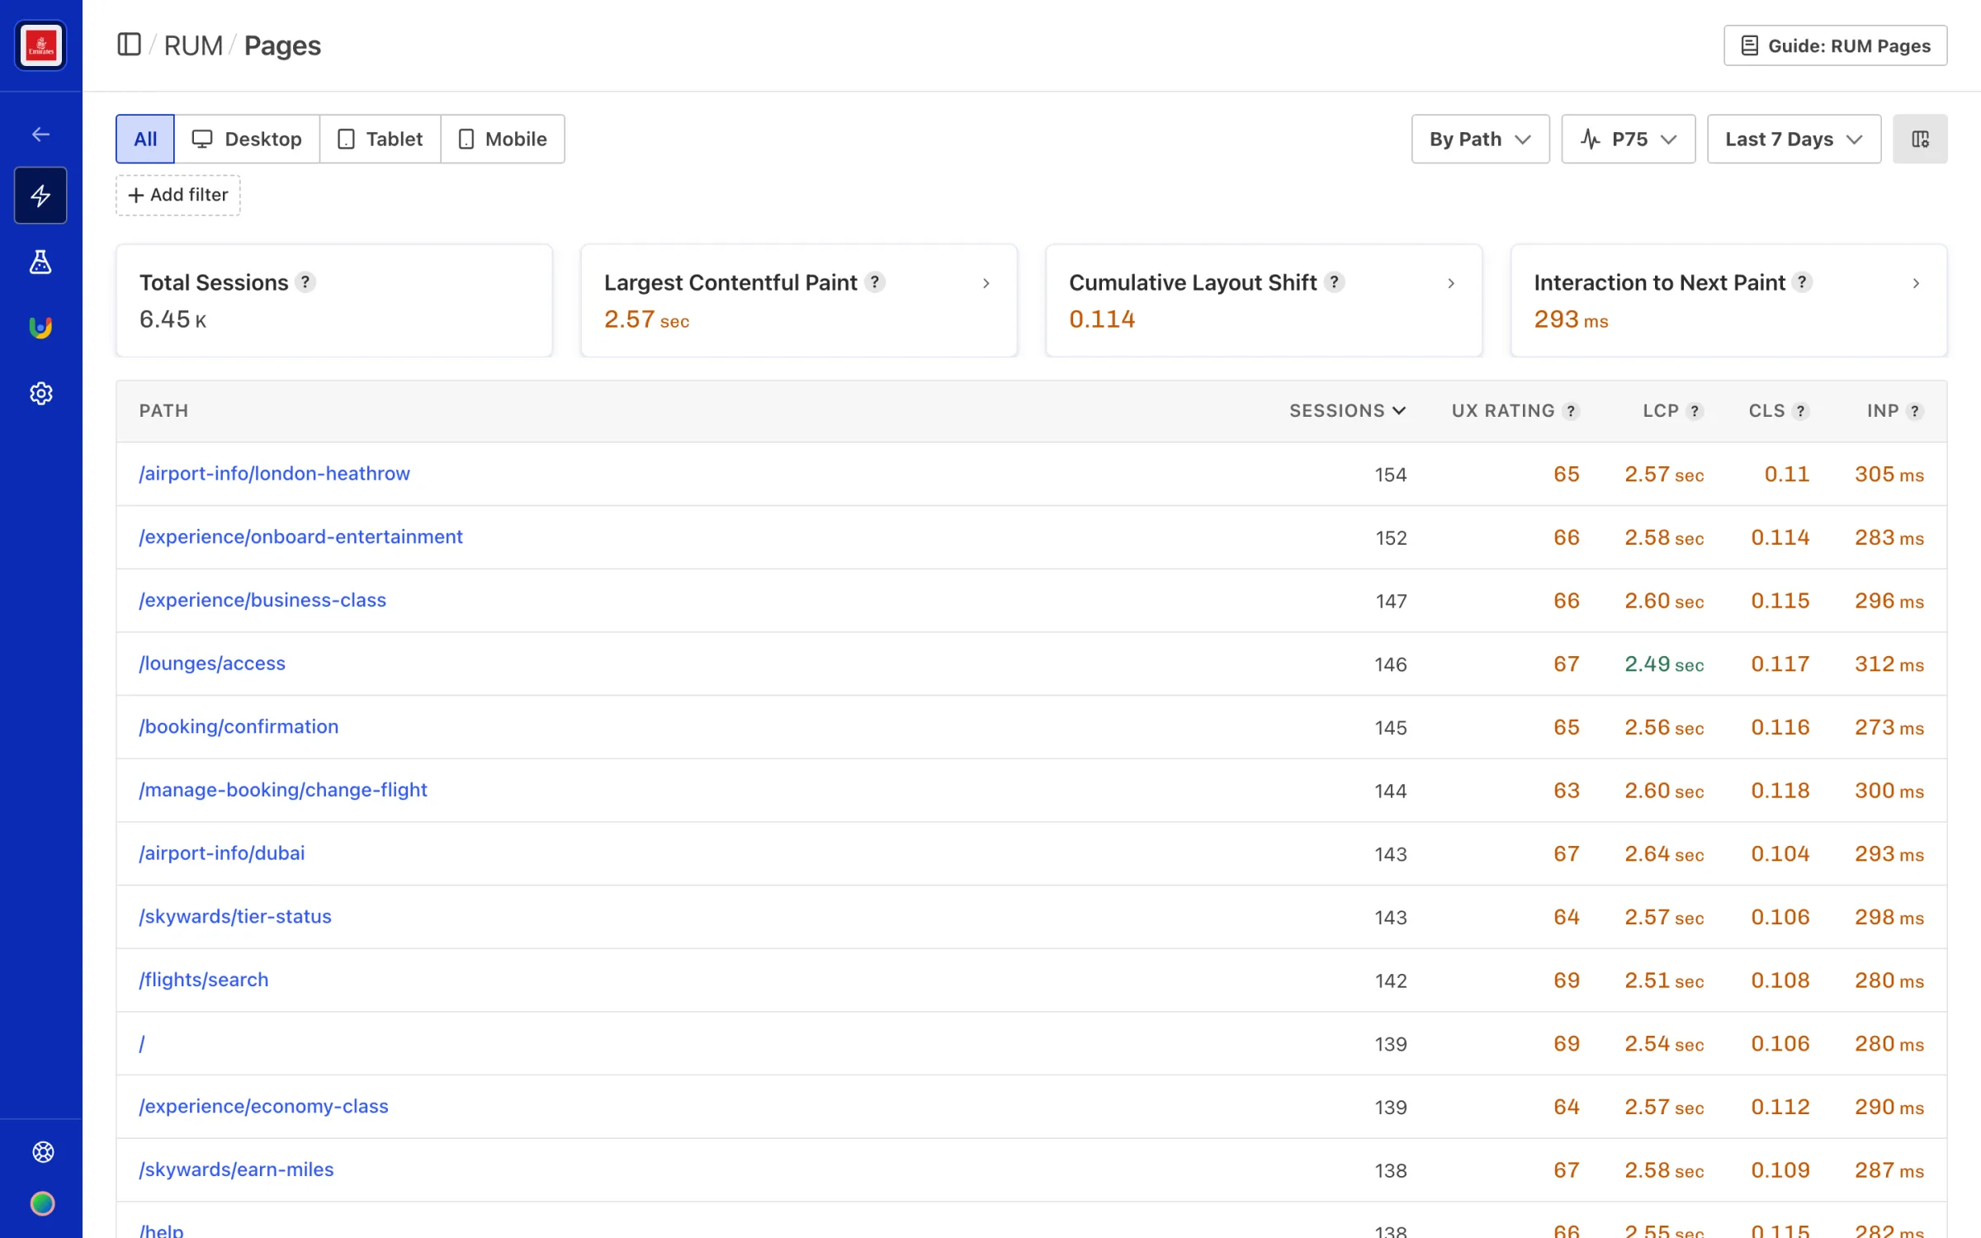
Task: Open Guide: RUM Pages button
Action: pos(1835,45)
